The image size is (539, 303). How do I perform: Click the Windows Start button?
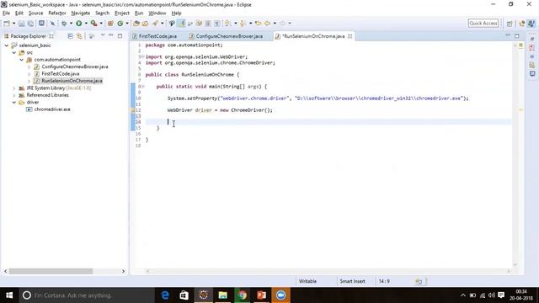(9, 295)
